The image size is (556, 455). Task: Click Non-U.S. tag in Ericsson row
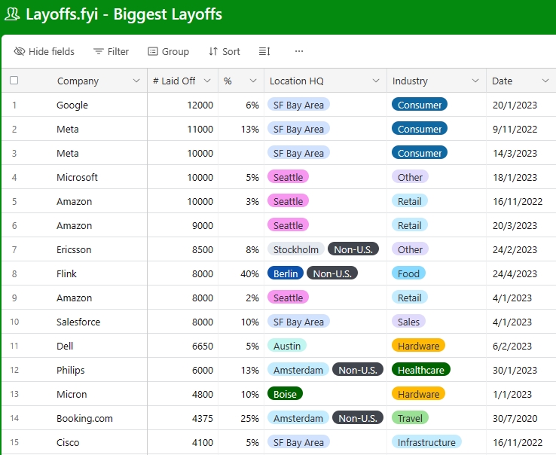tap(353, 249)
